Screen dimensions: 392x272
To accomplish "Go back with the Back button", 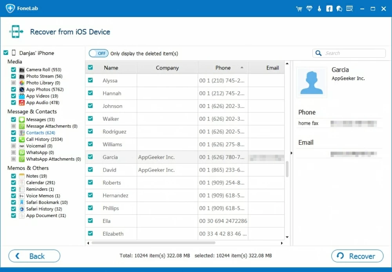I will [34, 256].
